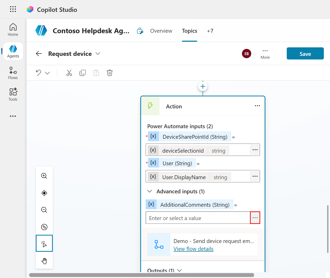This screenshot has width=330, height=278.
Task: Open the Flows sidebar section
Action: [x=13, y=73]
